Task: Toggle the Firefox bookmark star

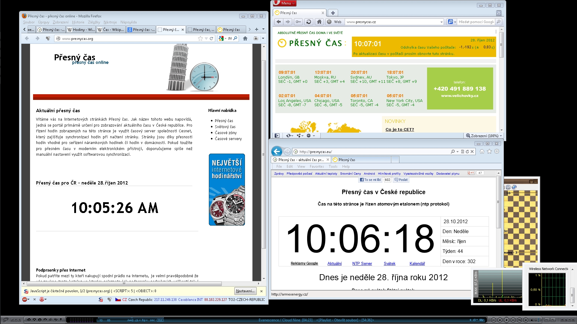Action: [200, 38]
